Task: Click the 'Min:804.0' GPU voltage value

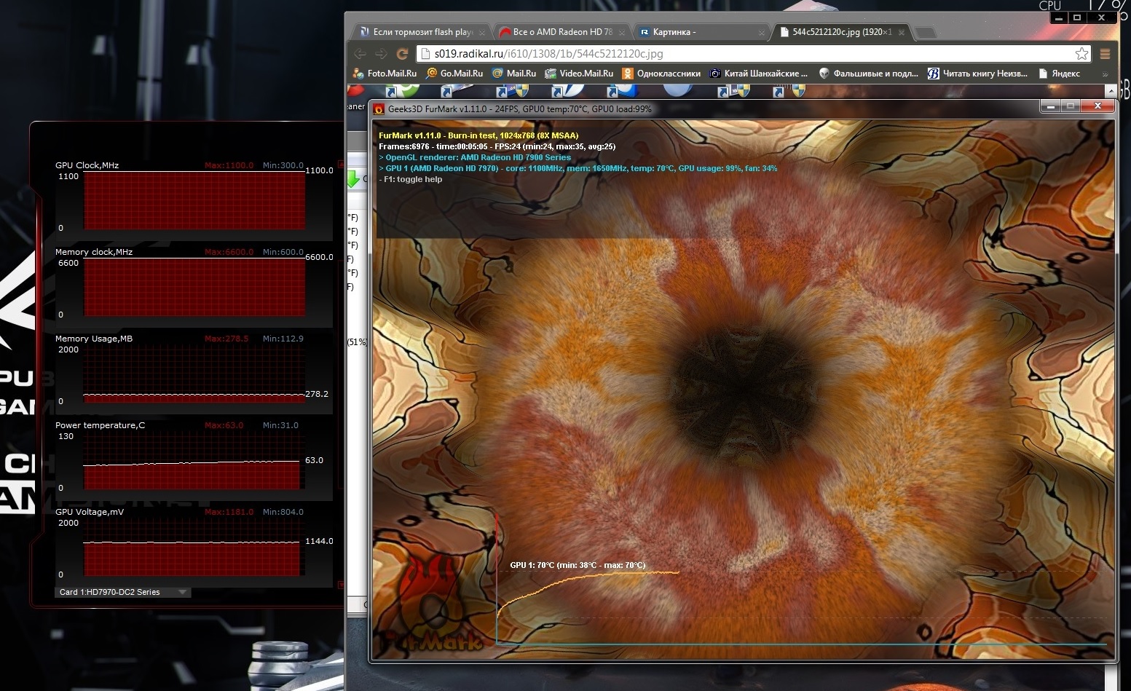Action: coord(283,512)
